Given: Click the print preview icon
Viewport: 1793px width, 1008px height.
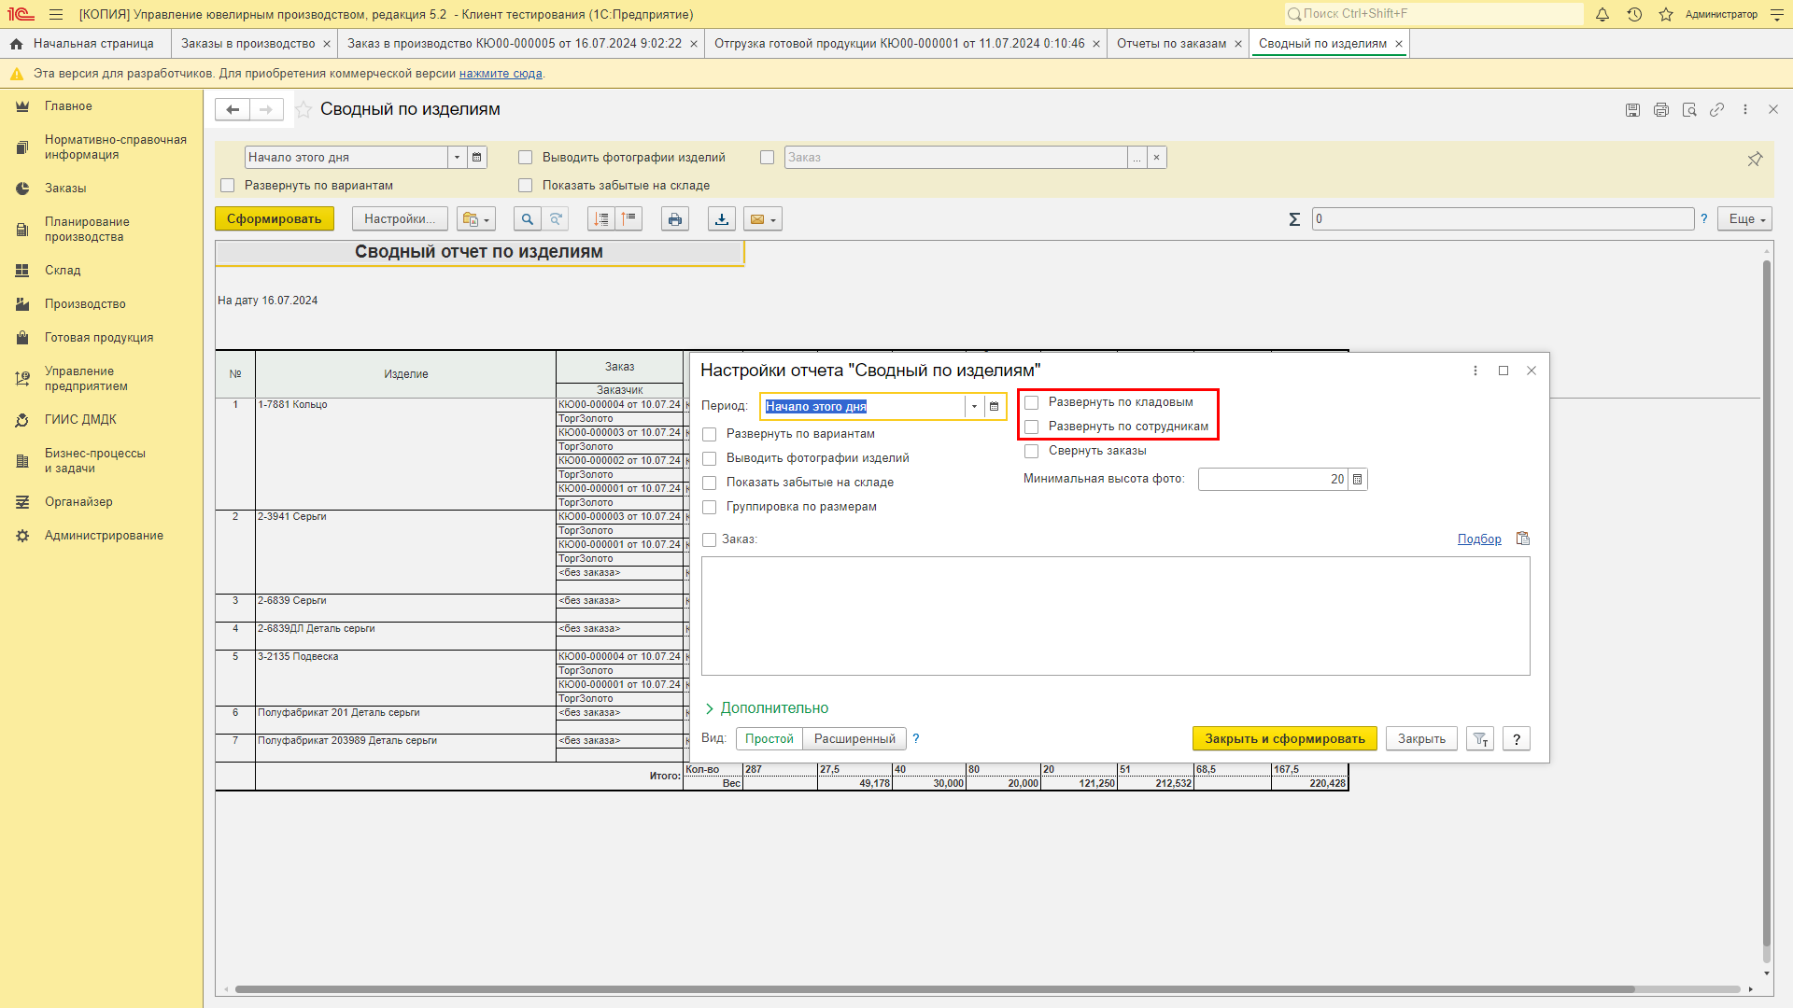Looking at the screenshot, I should tap(1688, 109).
